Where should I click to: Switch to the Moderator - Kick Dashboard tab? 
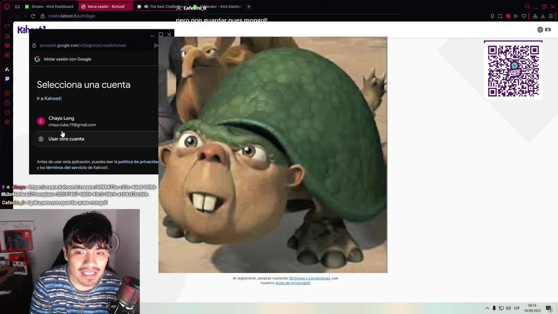217,7
